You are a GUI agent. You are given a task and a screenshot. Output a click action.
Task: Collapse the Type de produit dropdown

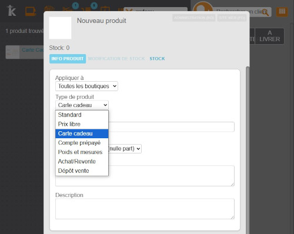pos(82,105)
